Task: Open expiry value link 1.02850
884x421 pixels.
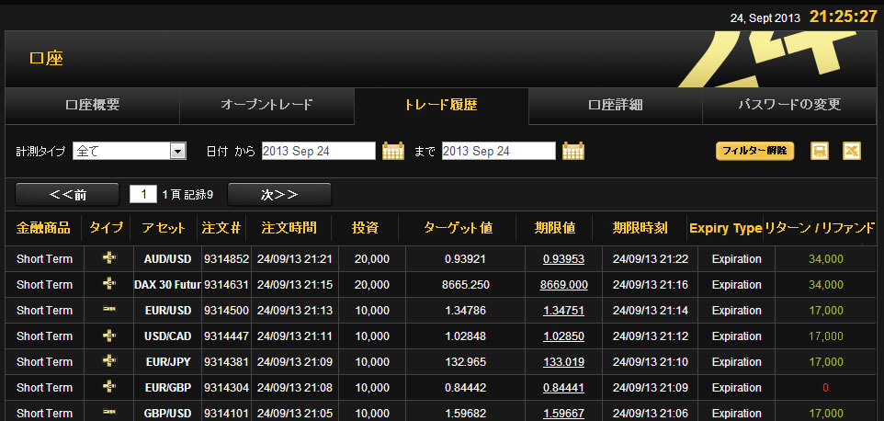Action: pos(564,336)
